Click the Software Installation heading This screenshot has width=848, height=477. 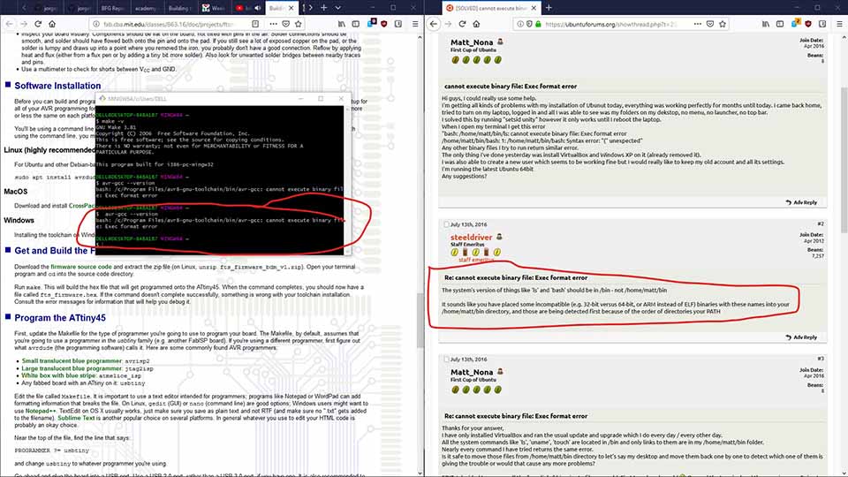point(57,86)
